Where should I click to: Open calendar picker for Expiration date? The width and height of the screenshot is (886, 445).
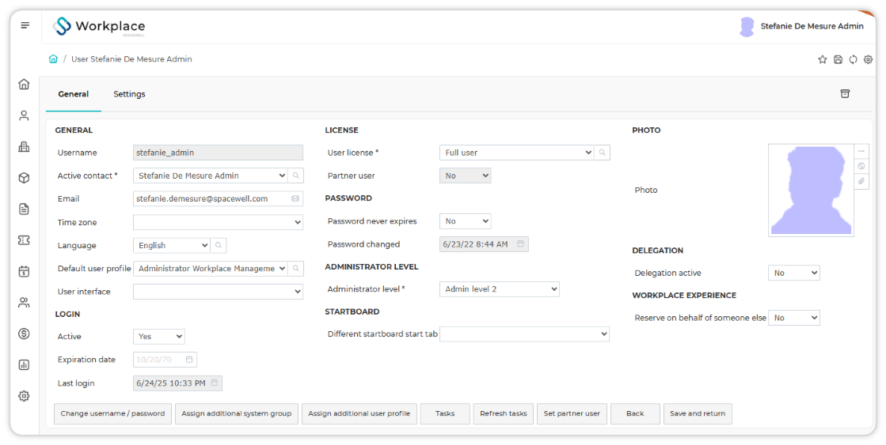pyautogui.click(x=189, y=360)
